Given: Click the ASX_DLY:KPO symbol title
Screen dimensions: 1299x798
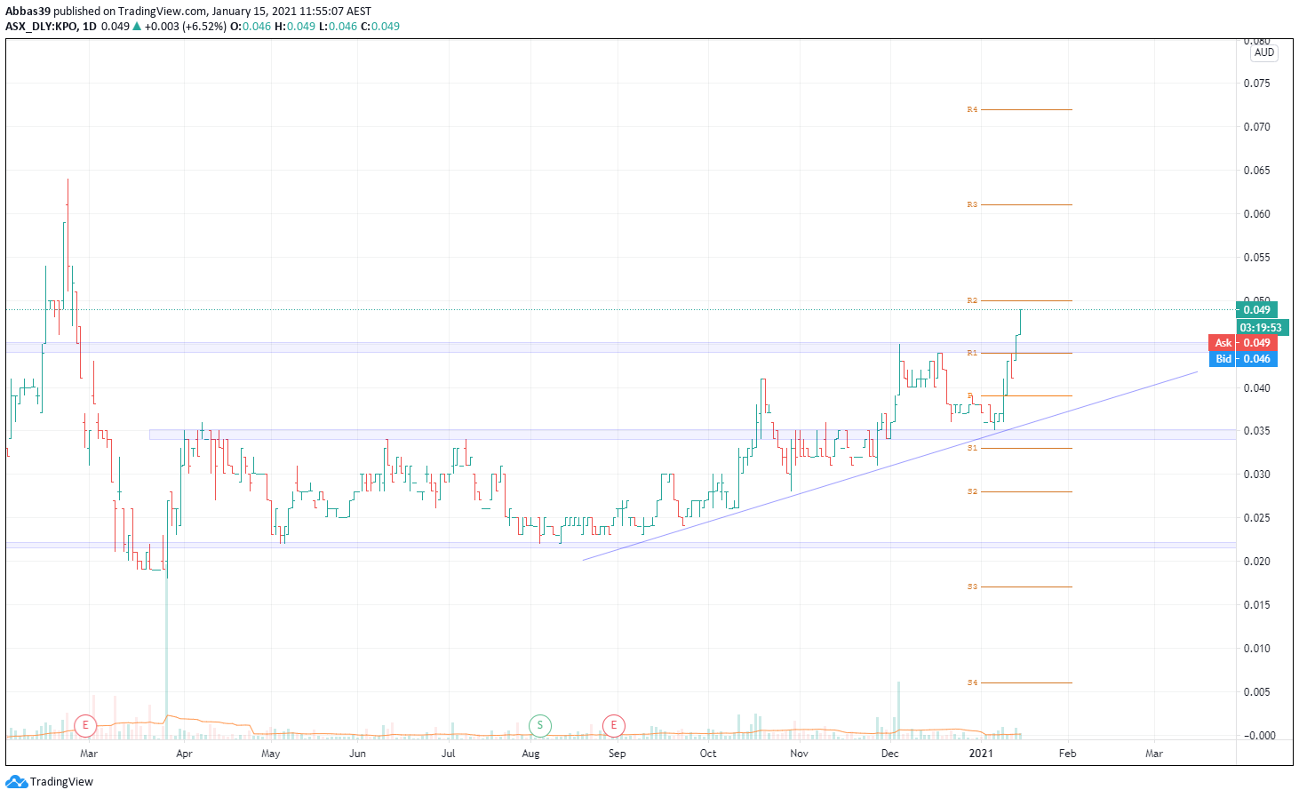Looking at the screenshot, I should (41, 27).
